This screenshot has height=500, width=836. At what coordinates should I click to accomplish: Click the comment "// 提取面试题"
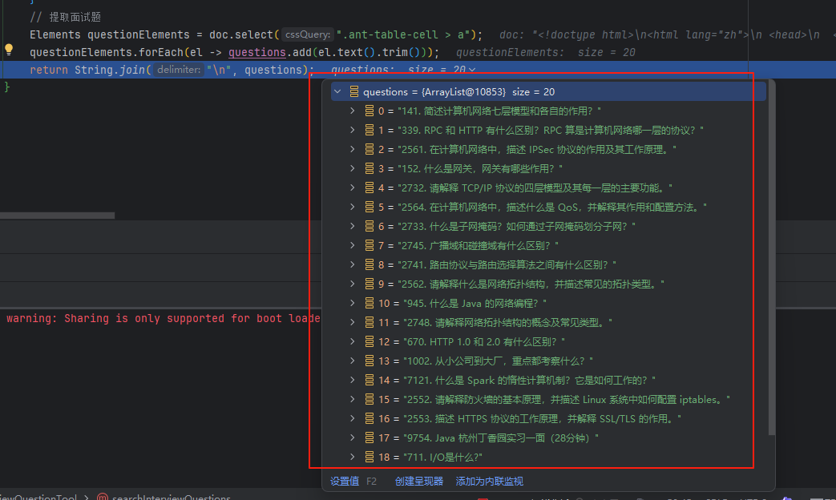coord(66,17)
